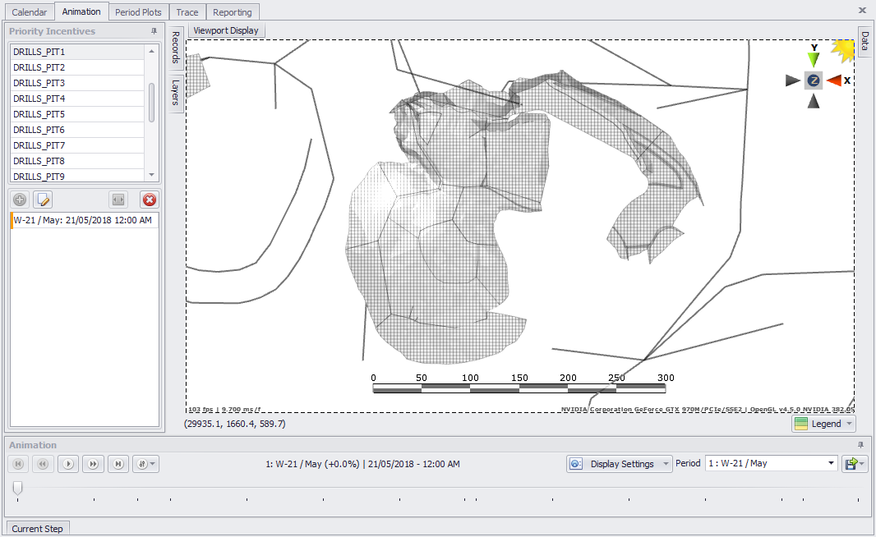This screenshot has width=876, height=537.
Task: Select DRILLS_PIT3 in the list
Action: click(x=77, y=83)
